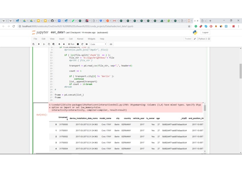The width and height of the screenshot is (242, 172).
Task: Click the output area vertical scrollbar thumb
Action: point(205,108)
